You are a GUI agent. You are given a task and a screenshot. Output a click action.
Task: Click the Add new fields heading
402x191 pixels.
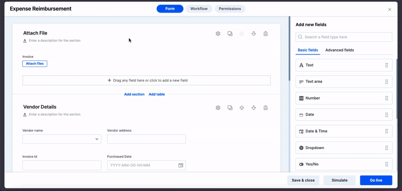point(311,24)
